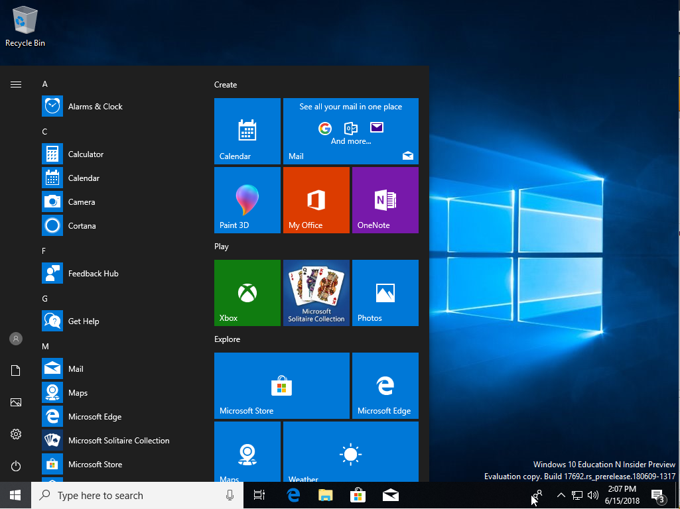Open the Action Center notifications
Viewport: 680px width, 509px height.
click(x=658, y=495)
